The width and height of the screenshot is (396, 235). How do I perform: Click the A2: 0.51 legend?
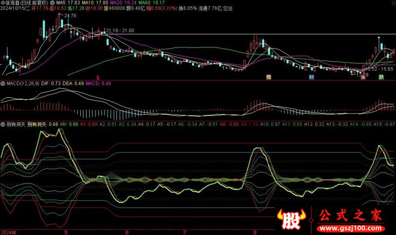coord(108,124)
